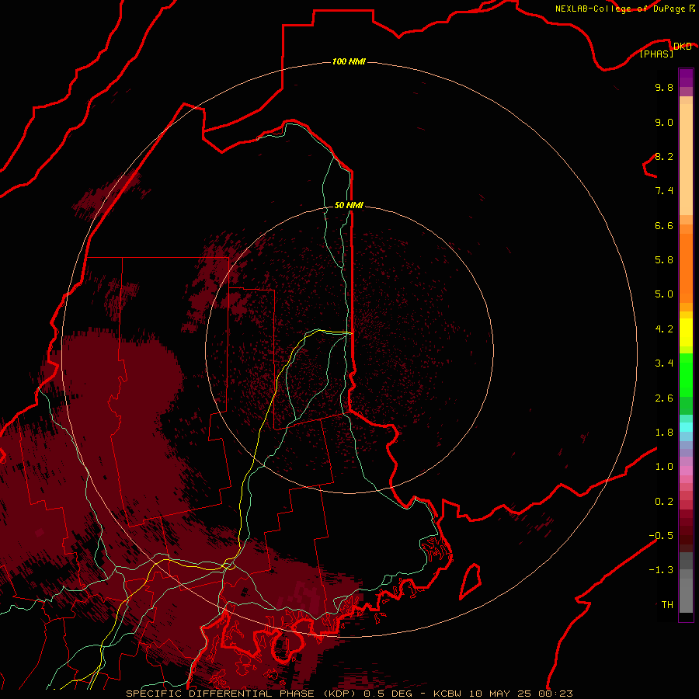The height and width of the screenshot is (699, 699).
Task: Click the 2.6 value on color scale
Action: (x=664, y=398)
